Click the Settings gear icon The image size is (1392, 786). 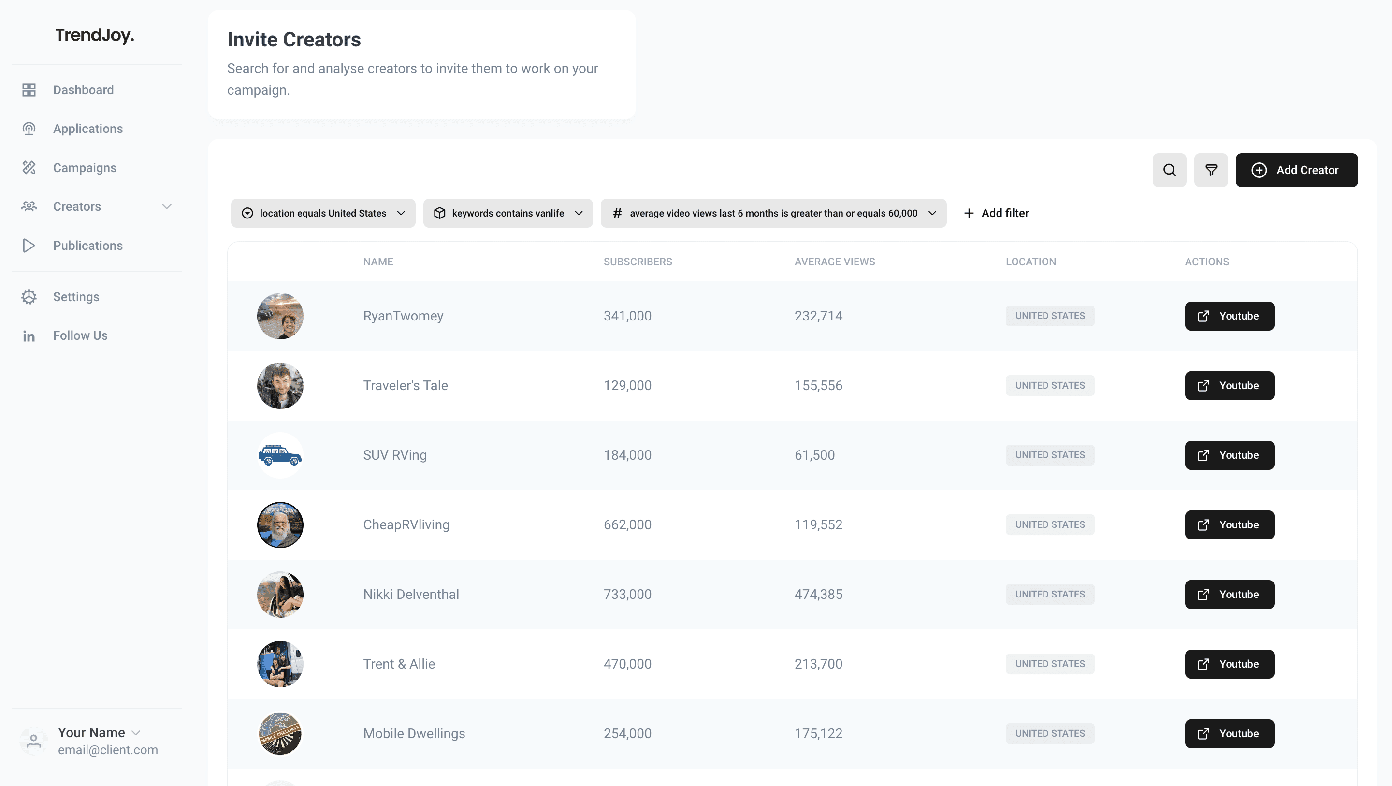[x=29, y=297]
